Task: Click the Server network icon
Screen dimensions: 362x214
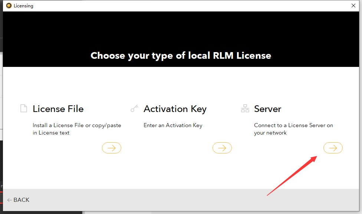Action: [245, 109]
